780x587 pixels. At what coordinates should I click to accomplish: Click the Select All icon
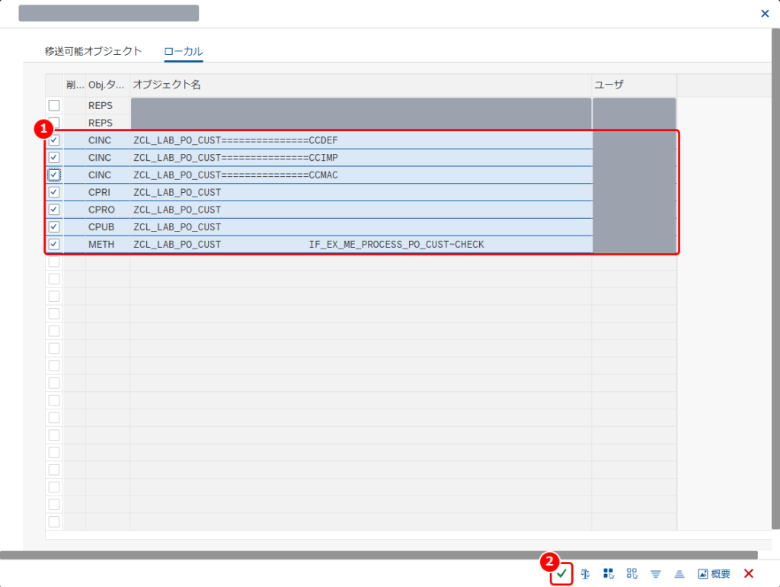[609, 573]
